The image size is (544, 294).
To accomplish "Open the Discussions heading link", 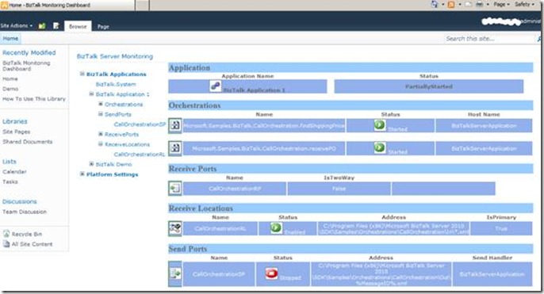I will tap(19, 201).
